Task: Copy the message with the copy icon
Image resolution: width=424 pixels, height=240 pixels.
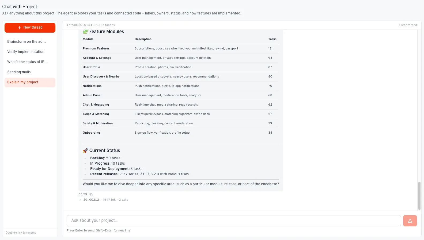Action: pyautogui.click(x=91, y=195)
